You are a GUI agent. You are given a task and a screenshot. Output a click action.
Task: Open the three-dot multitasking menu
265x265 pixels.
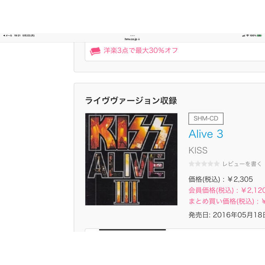tap(132, 36)
